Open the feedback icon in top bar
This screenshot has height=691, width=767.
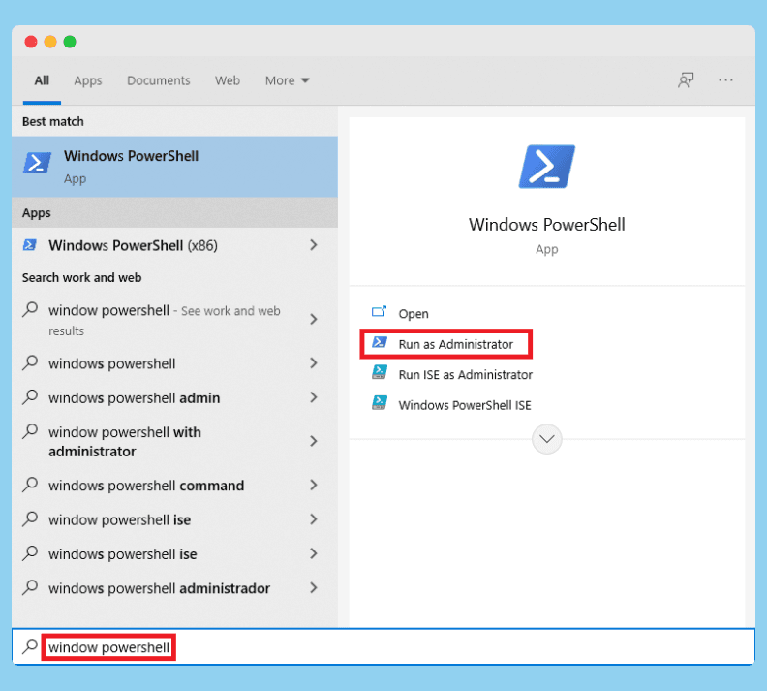point(686,80)
